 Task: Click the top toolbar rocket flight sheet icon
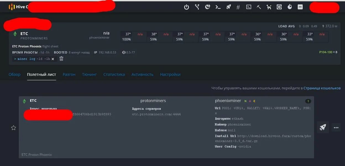(228, 7)
